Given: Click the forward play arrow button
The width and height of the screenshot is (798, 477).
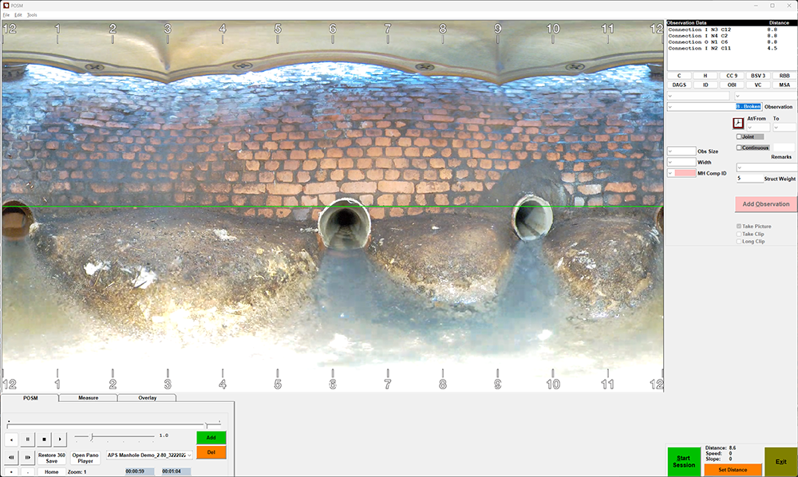Looking at the screenshot, I should [60, 439].
